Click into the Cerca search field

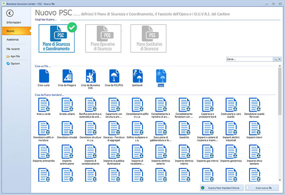(249, 59)
